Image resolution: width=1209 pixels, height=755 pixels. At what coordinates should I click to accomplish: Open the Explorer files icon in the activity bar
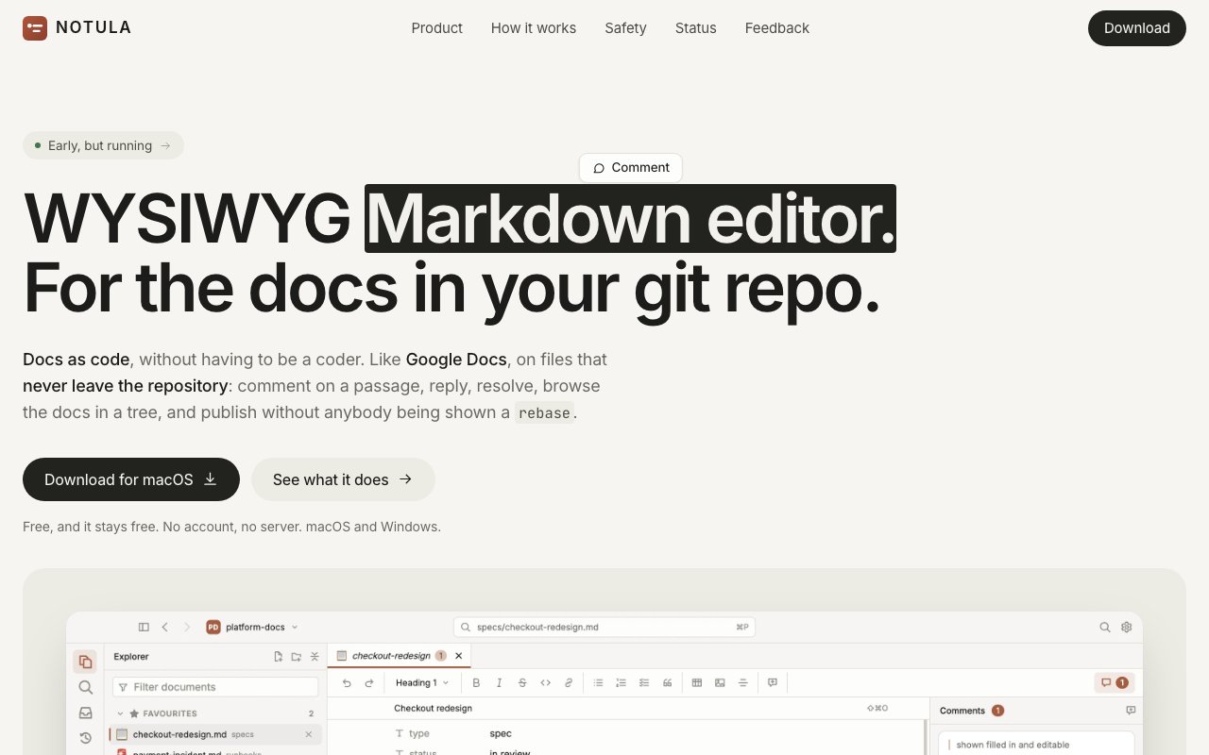click(x=86, y=662)
